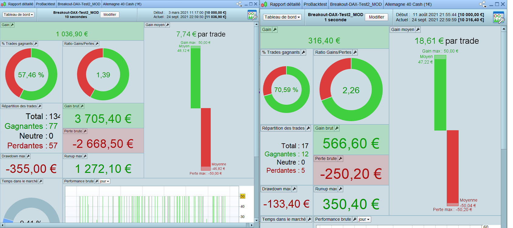The image size is (513, 228).
Task: Click the 2,26 gains/losses ratio donut chart
Action: (351, 90)
